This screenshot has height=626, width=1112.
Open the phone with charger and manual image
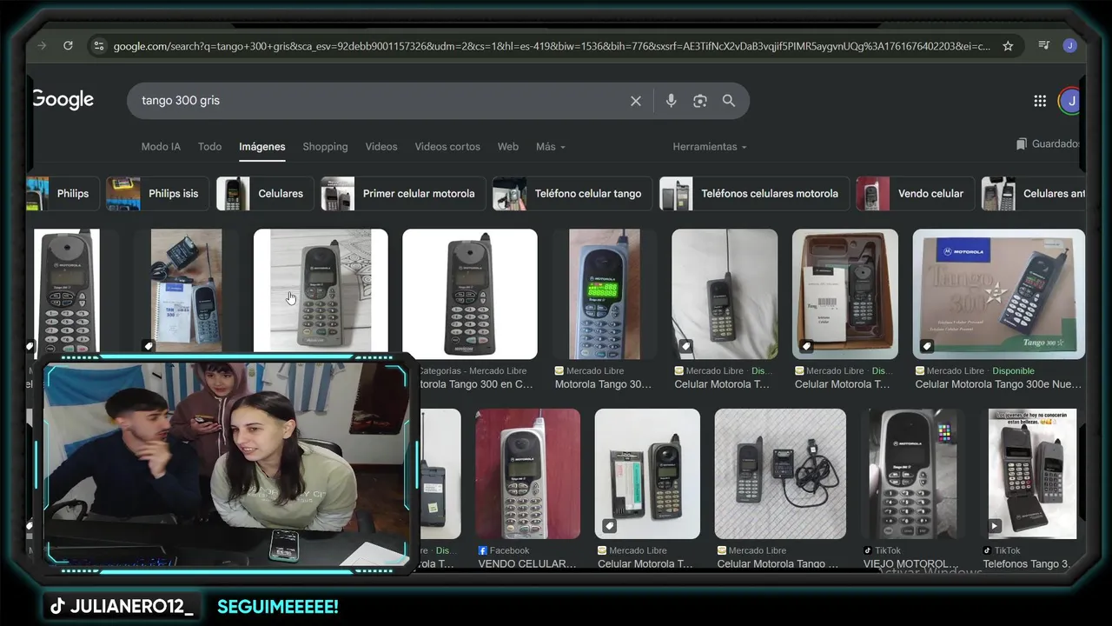click(x=186, y=290)
